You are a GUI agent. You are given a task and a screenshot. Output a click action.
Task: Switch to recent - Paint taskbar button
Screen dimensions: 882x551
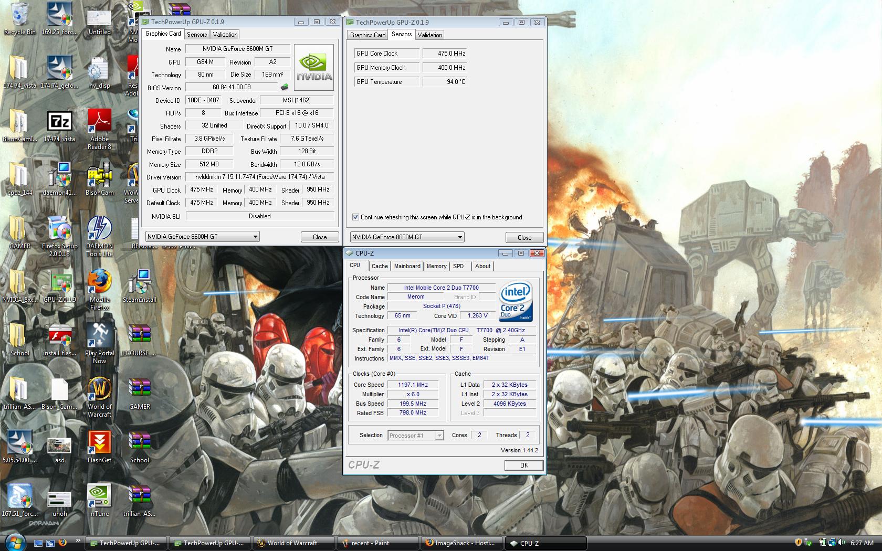click(x=377, y=543)
